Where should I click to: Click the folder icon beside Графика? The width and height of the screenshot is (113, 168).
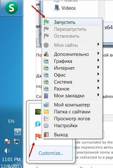46,61
